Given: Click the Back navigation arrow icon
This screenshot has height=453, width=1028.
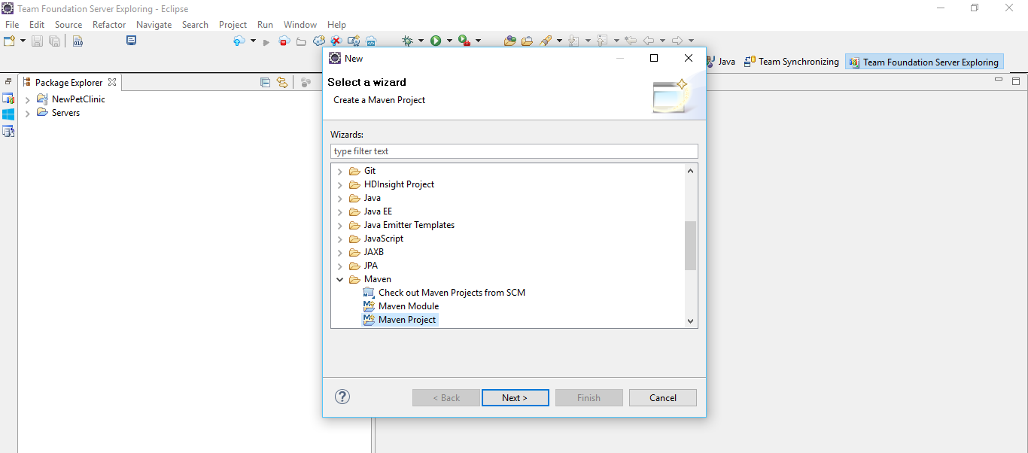Looking at the screenshot, I should click(648, 41).
